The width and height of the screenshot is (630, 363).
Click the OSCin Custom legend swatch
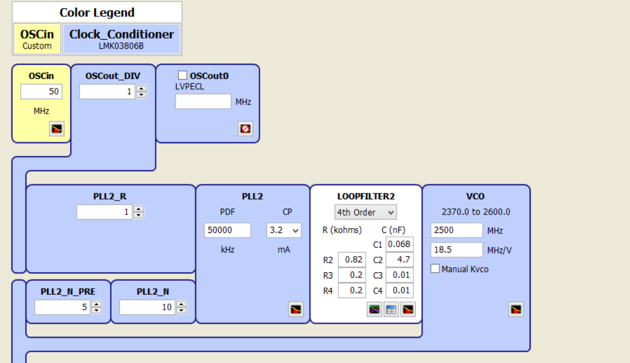[x=37, y=39]
